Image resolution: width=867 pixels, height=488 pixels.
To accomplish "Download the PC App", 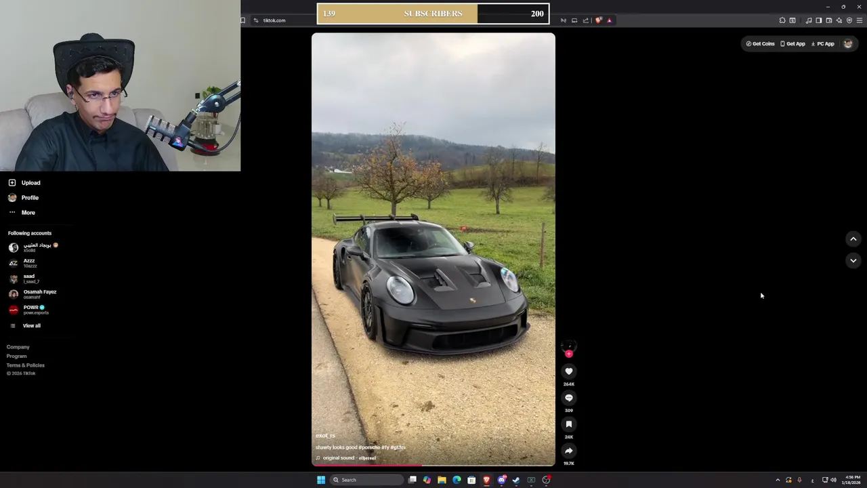I will (823, 44).
